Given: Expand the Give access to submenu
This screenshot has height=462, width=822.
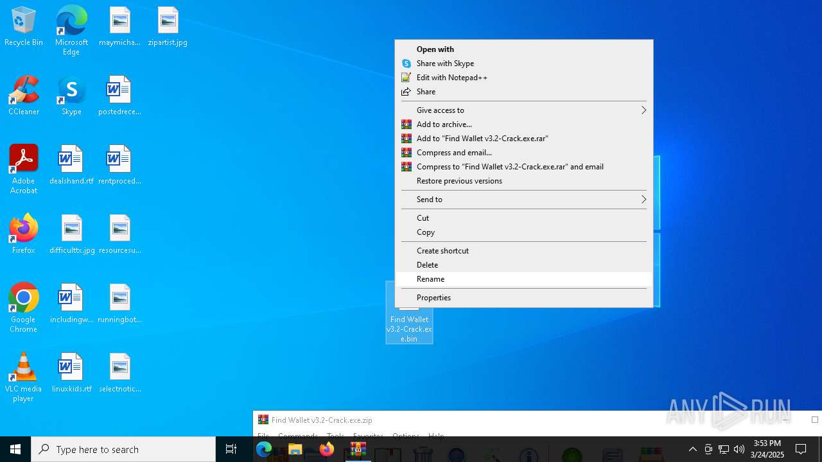Looking at the screenshot, I should [x=523, y=110].
